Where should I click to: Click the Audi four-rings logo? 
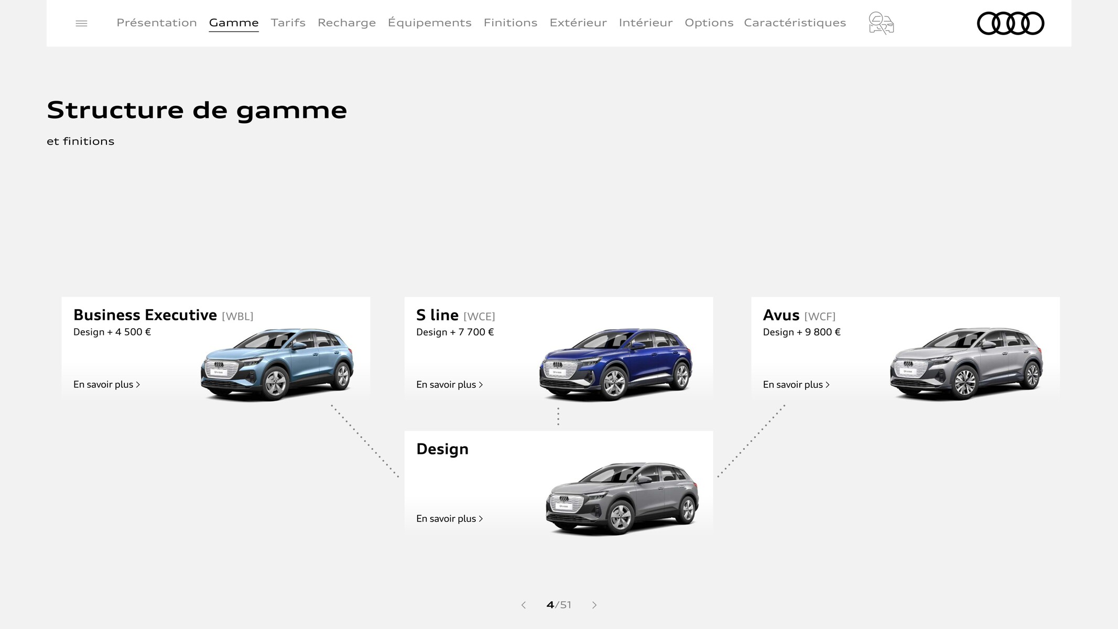tap(1011, 23)
